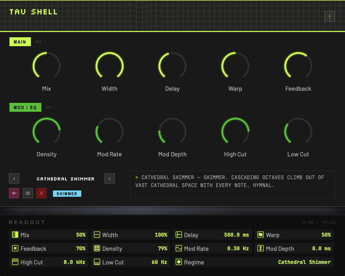Click the High Cut value "8.0 kHz"
This screenshot has width=345, height=276.
coord(74,262)
